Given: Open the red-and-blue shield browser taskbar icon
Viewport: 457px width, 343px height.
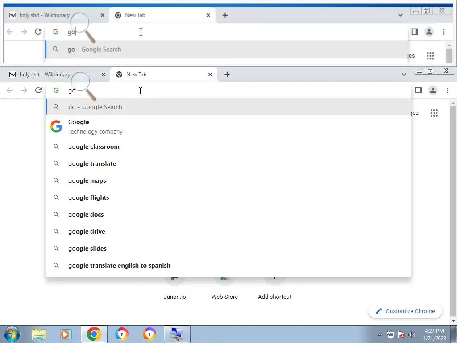Looking at the screenshot, I should tap(121, 334).
